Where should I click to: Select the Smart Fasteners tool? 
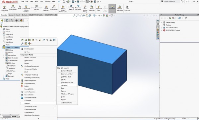click(x=46, y=8)
